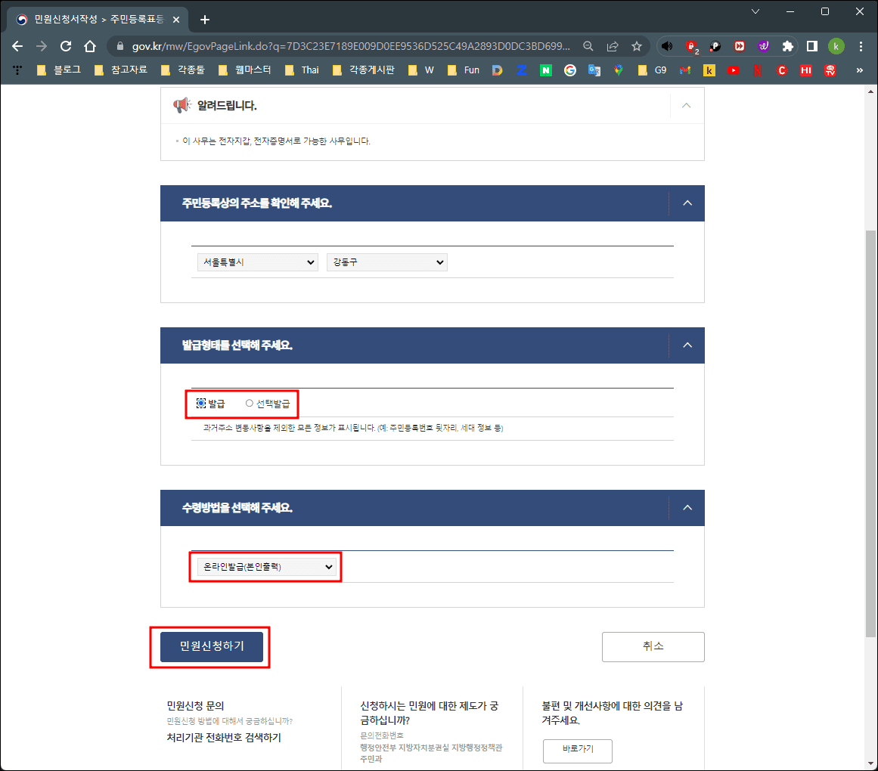
Task: Open the green Naver bookmark icon
Action: pos(545,70)
